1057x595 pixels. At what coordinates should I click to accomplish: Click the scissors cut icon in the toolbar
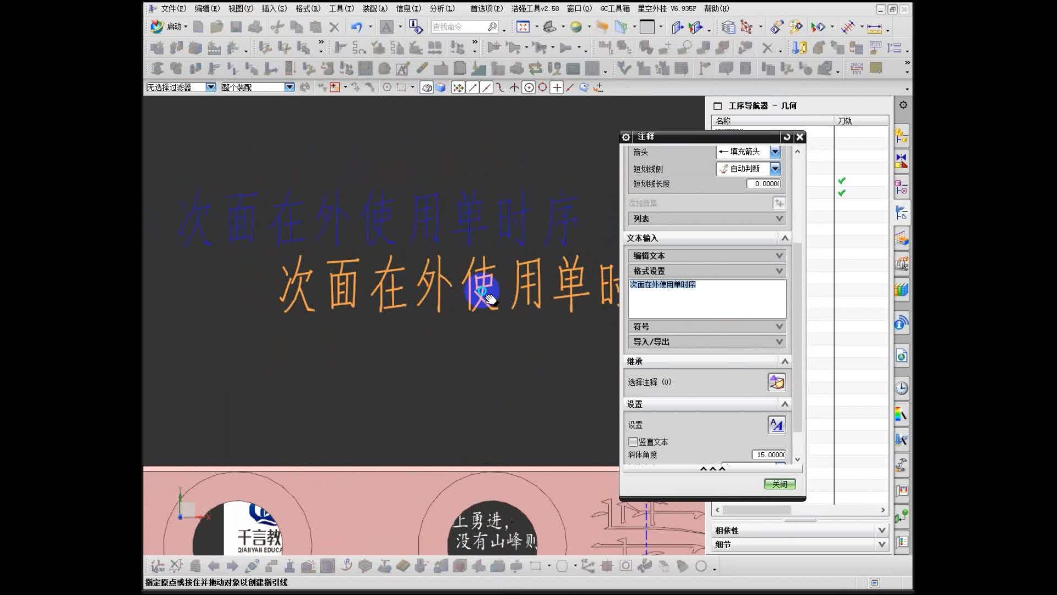point(275,26)
